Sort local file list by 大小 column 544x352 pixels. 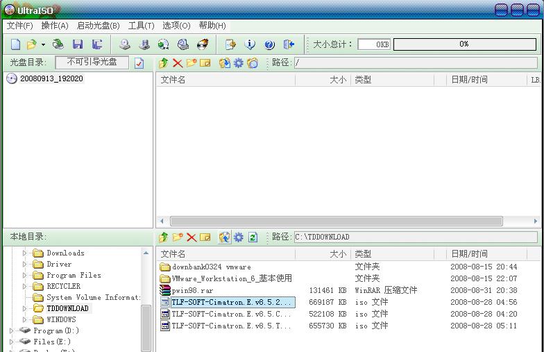point(323,254)
